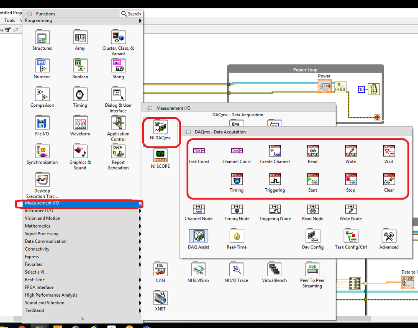Open the NI DAQmx palette
This screenshot has width=418, height=328.
pyautogui.click(x=160, y=127)
